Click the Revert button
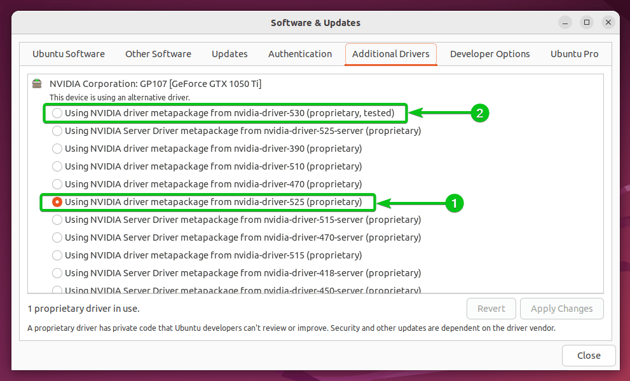 pos(491,309)
